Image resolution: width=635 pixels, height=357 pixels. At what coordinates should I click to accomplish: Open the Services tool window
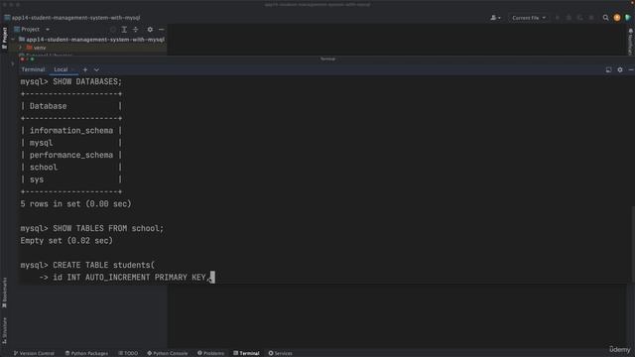(x=280, y=353)
